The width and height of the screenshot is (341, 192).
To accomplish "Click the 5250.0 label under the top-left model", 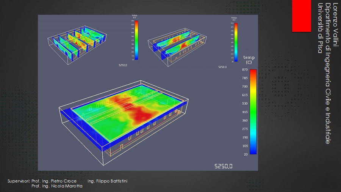I will pos(123,65).
